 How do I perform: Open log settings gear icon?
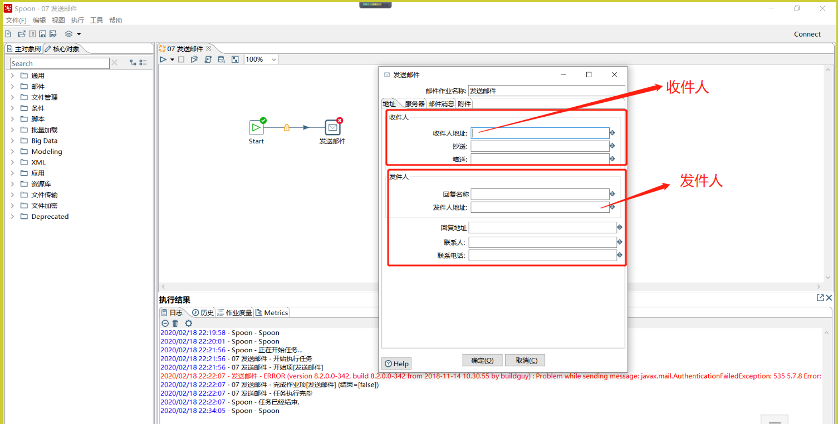(x=189, y=323)
